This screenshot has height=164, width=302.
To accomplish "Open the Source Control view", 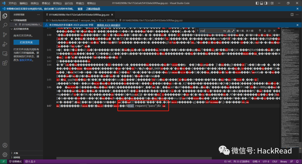I will (5, 35).
